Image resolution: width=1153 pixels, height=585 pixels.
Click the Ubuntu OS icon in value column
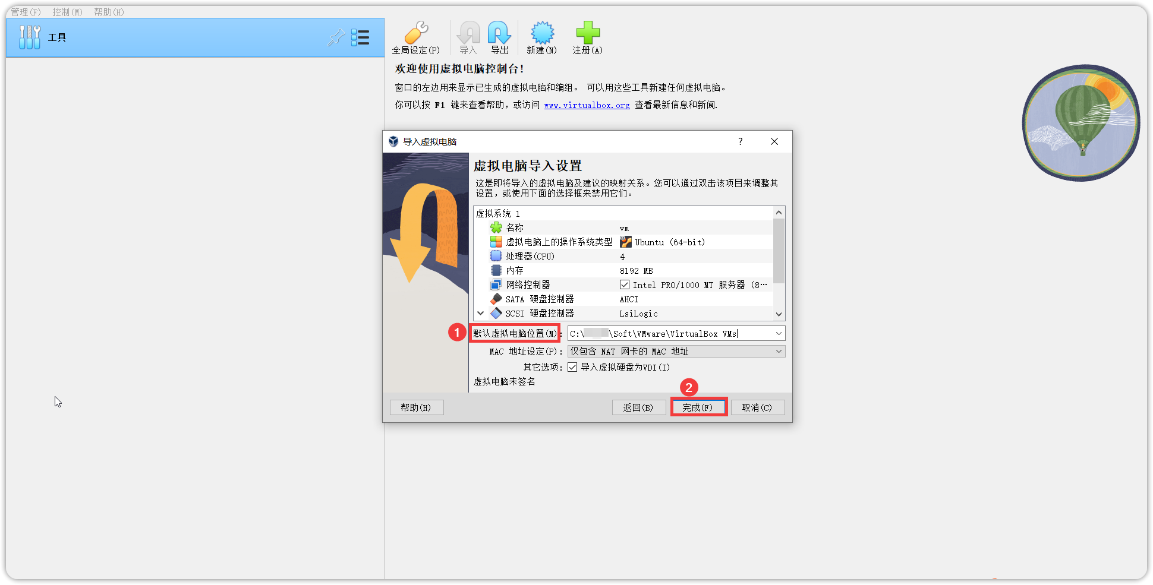click(x=625, y=242)
